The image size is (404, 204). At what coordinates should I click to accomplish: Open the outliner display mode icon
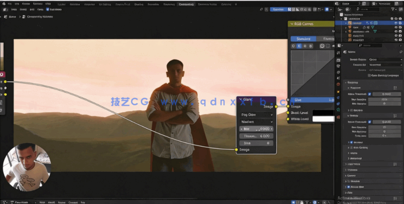[x=348, y=9]
